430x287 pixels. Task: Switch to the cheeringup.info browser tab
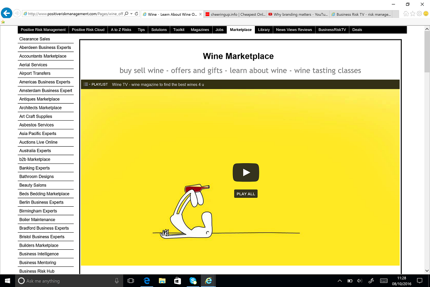pos(235,14)
